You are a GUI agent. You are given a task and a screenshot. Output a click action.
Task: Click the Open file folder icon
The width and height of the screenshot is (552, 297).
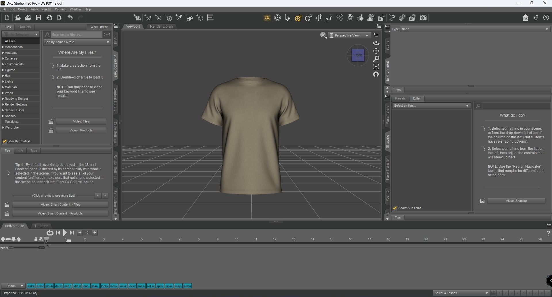click(18, 18)
